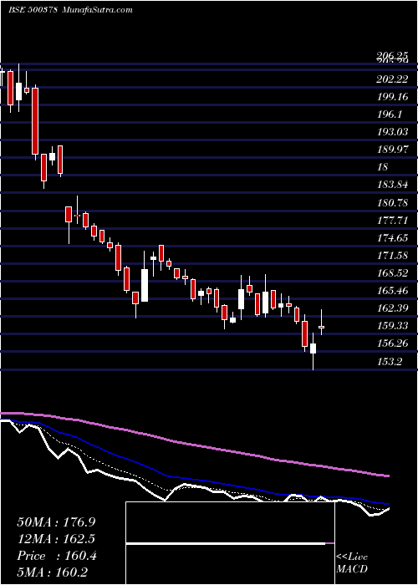Image resolution: width=418 pixels, height=585 pixels.
Task: Click the 5MA : 160.2 reading
Action: coord(54,572)
